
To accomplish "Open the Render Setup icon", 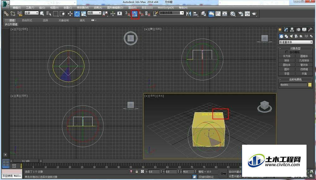I will [x=240, y=14].
